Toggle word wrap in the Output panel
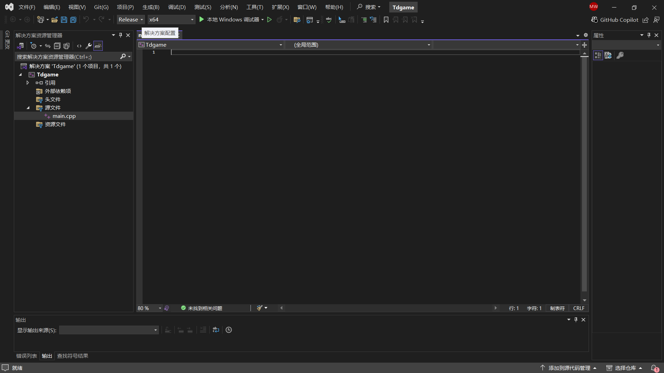This screenshot has height=373, width=664. click(216, 330)
